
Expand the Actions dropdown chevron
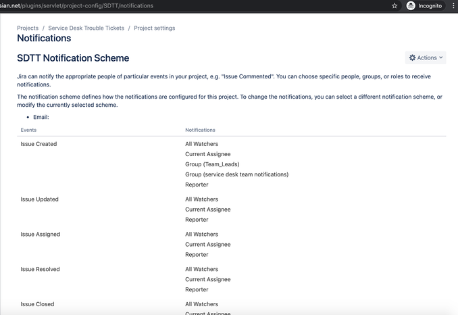[440, 57]
